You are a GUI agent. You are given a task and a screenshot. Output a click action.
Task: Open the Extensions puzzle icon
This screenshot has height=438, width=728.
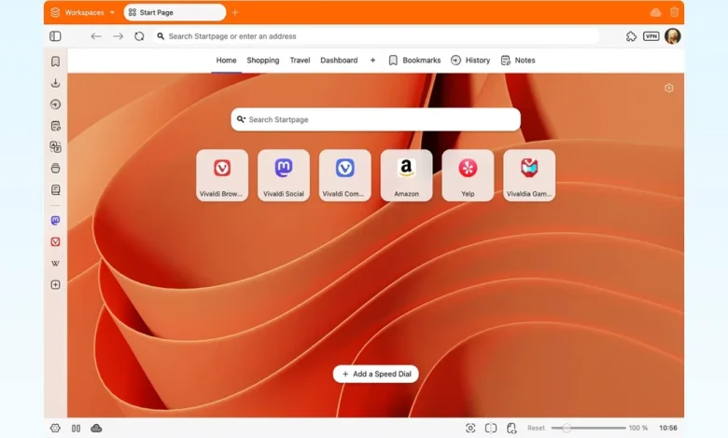[x=631, y=36]
